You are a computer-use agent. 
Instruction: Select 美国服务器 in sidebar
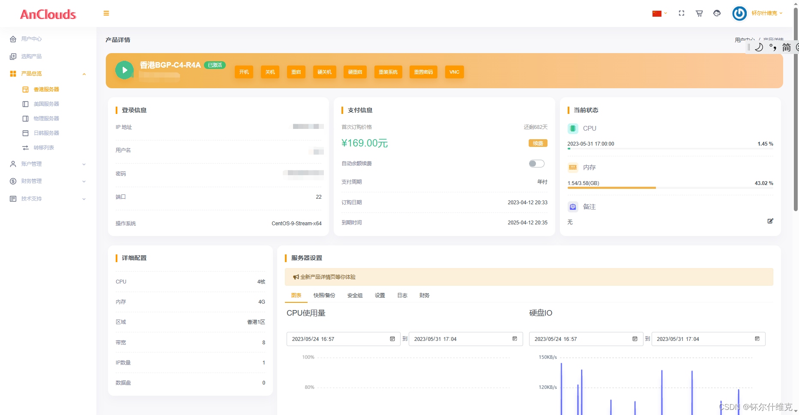[x=46, y=104]
